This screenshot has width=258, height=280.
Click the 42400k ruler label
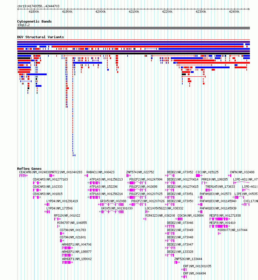tap(234, 12)
